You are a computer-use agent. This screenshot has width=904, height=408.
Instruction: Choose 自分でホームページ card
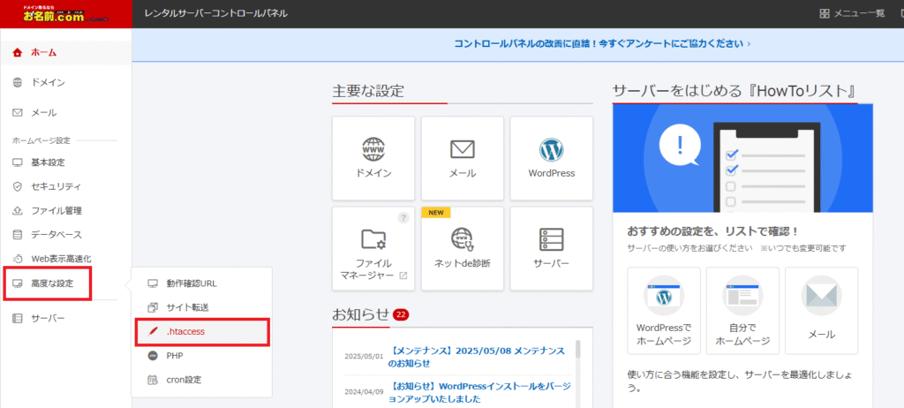[742, 311]
